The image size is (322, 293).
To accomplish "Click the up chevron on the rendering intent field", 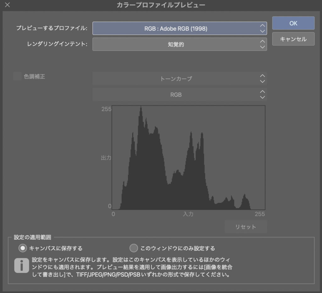I will tap(262, 41).
